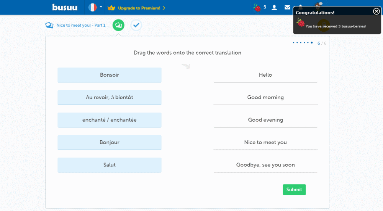Open the friends profile icon

(274, 8)
